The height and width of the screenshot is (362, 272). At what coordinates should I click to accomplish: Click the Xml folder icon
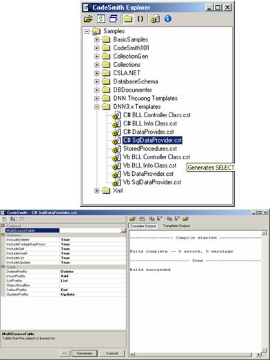pos(106,191)
